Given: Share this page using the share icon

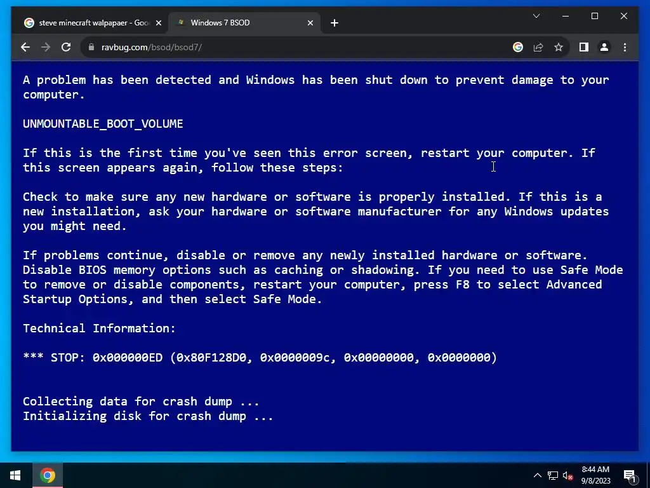Looking at the screenshot, I should click(538, 47).
